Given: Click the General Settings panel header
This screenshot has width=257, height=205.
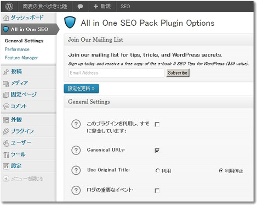Looking at the screenshot, I should 158,102.
